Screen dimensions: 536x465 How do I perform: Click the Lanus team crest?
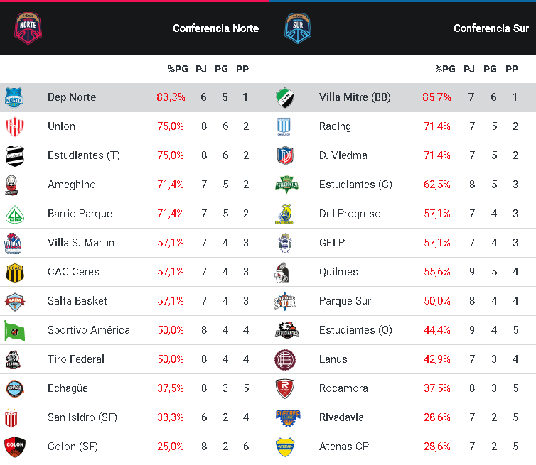tap(285, 359)
